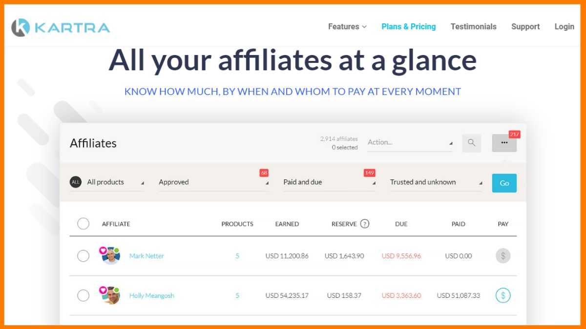Screen dimensions: 586x329
Task: Click the ALL badge beside All products
Action: pyautogui.click(x=75, y=182)
